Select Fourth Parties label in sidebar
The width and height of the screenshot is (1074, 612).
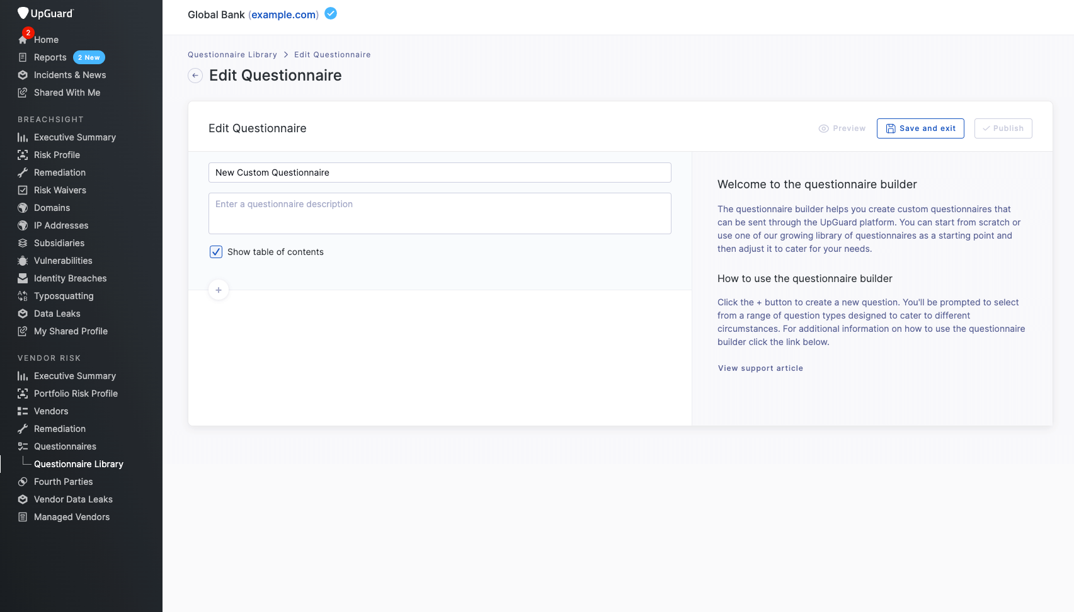64,482
